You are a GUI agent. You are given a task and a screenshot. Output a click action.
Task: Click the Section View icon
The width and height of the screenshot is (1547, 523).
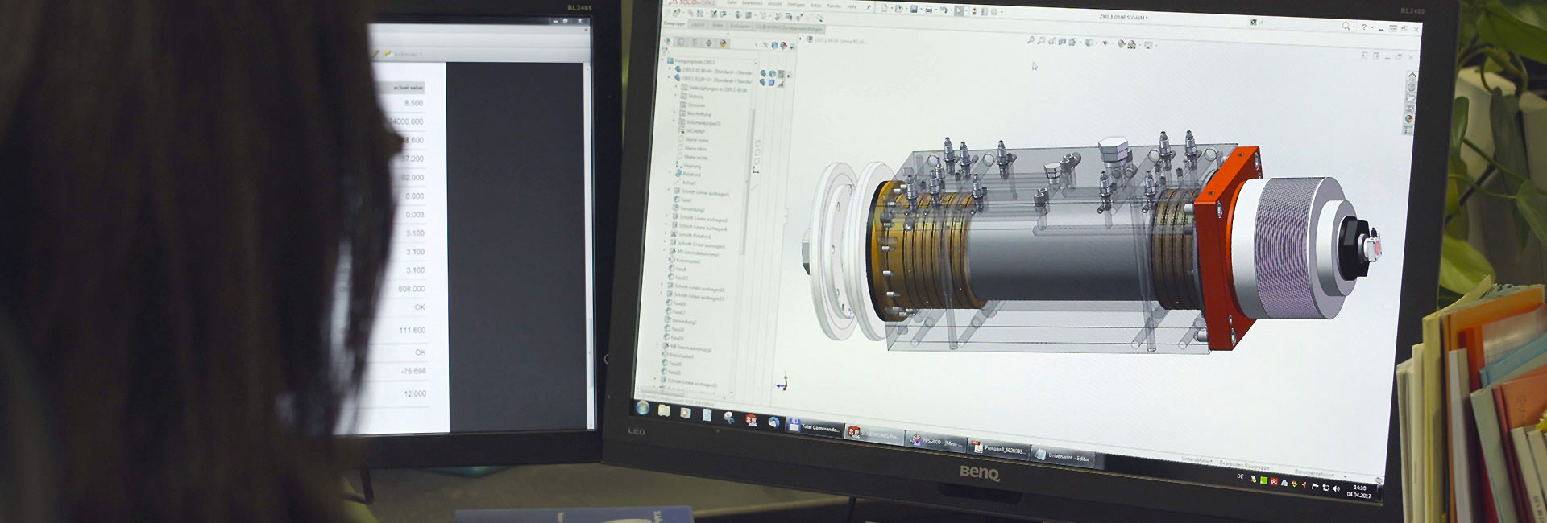click(x=1062, y=41)
